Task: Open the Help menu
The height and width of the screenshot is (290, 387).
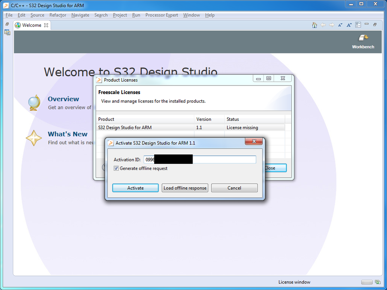Action: point(210,15)
